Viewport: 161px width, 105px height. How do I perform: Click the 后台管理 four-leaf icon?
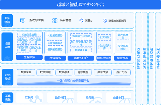point(55,20)
